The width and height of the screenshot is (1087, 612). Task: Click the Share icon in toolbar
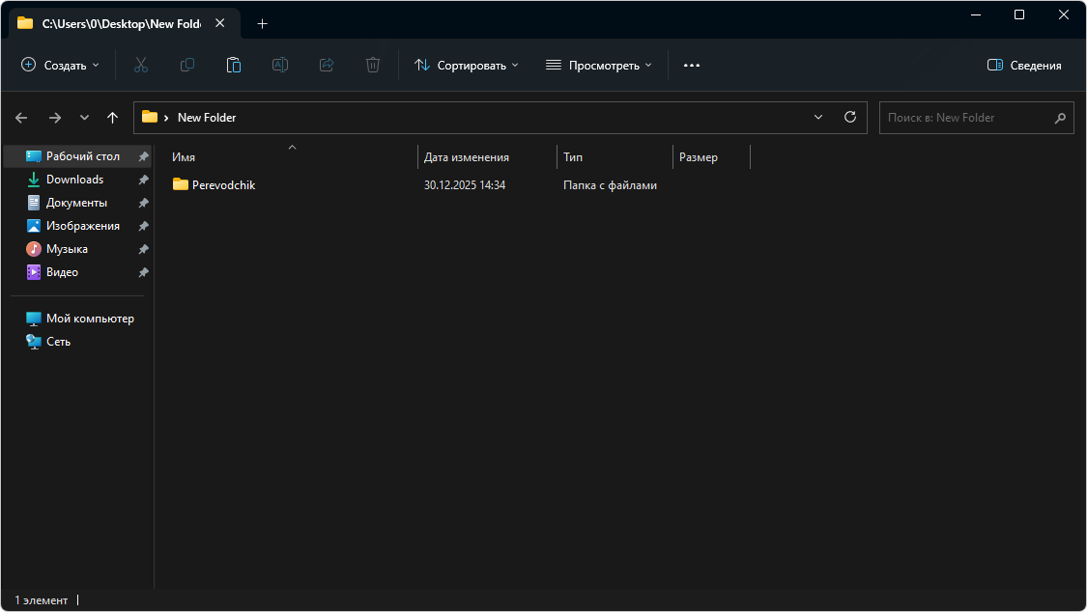click(327, 65)
